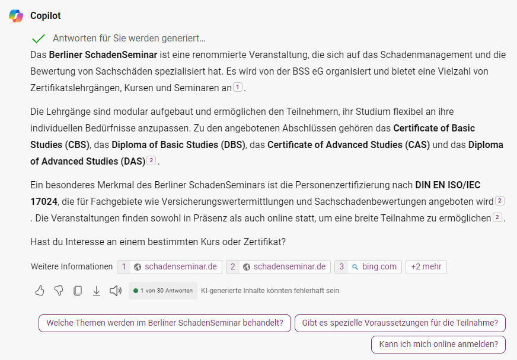
Task: Open citation 2 after 'Diploma of Advanced Studies (DAS)'
Action: (x=151, y=160)
